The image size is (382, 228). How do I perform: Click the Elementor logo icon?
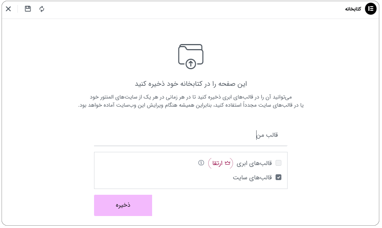(x=370, y=9)
